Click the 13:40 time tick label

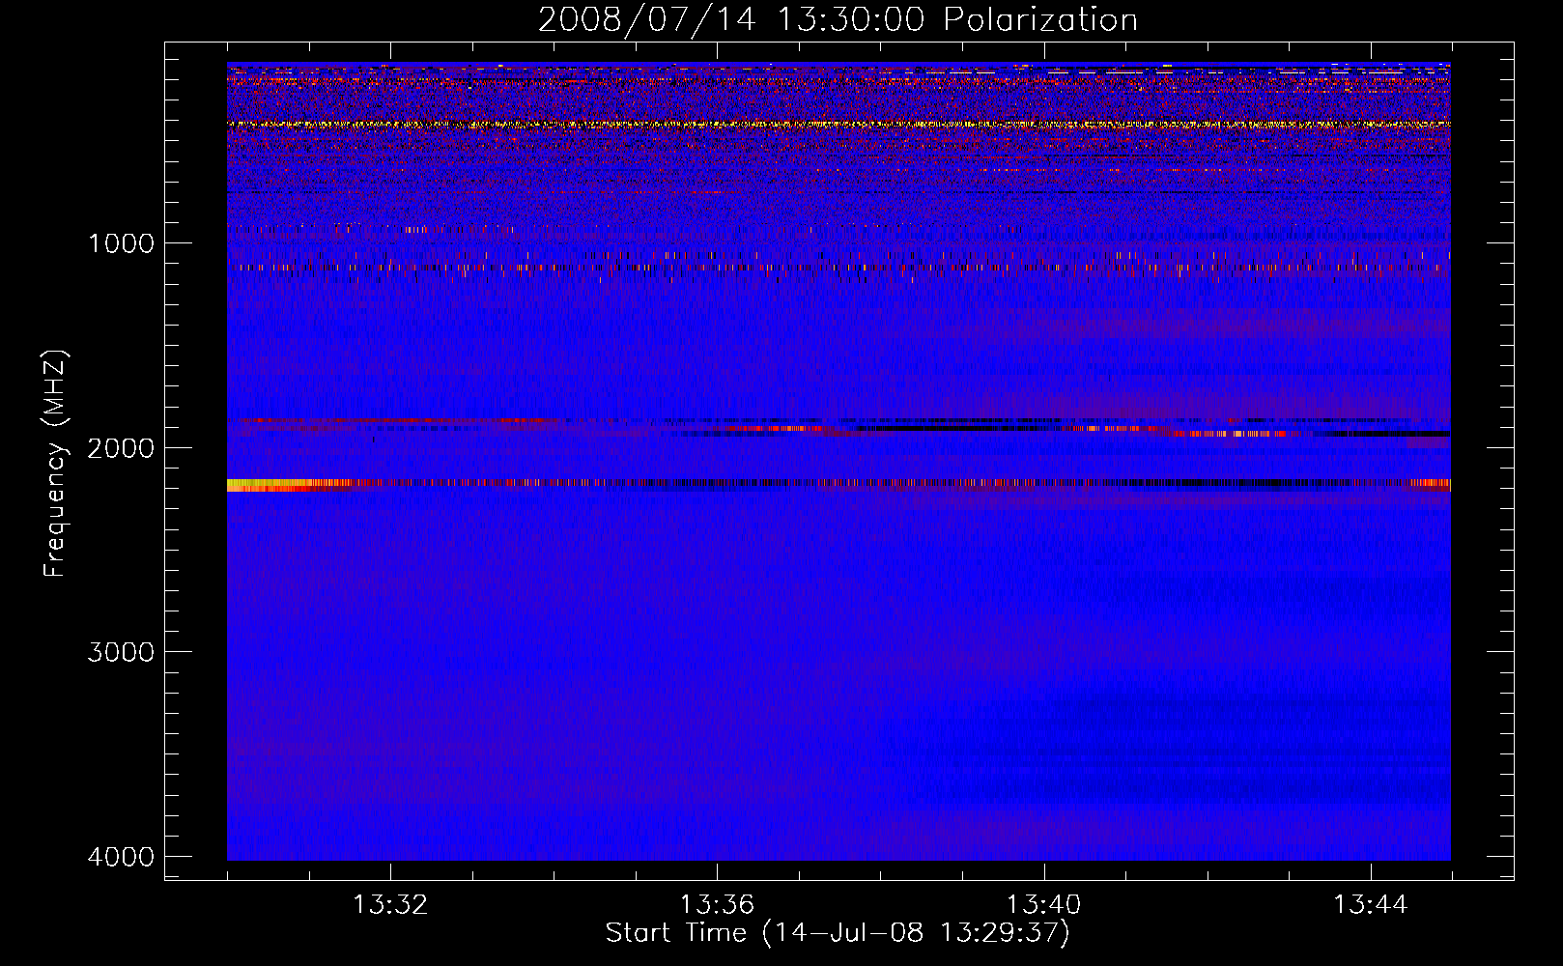[x=1044, y=905]
